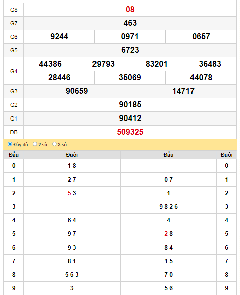
Task: Click the G5 prize number 6723
Action: point(130,50)
